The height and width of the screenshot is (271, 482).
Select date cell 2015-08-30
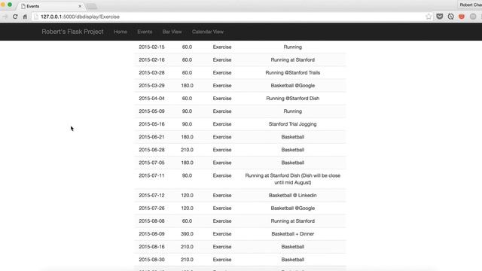(151, 260)
